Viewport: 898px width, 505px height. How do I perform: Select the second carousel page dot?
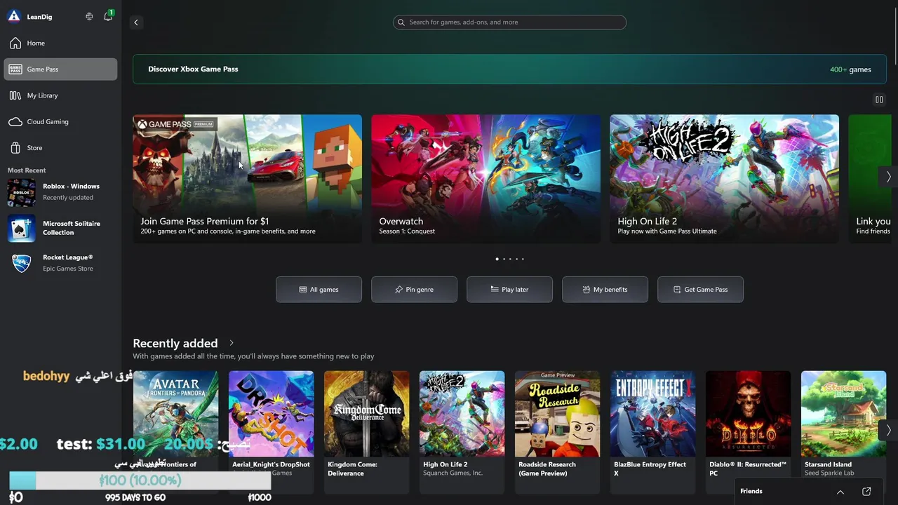(x=504, y=259)
